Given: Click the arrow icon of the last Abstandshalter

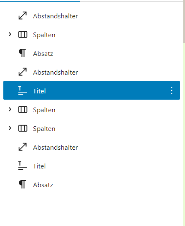Looking at the screenshot, I should click(x=23, y=147).
